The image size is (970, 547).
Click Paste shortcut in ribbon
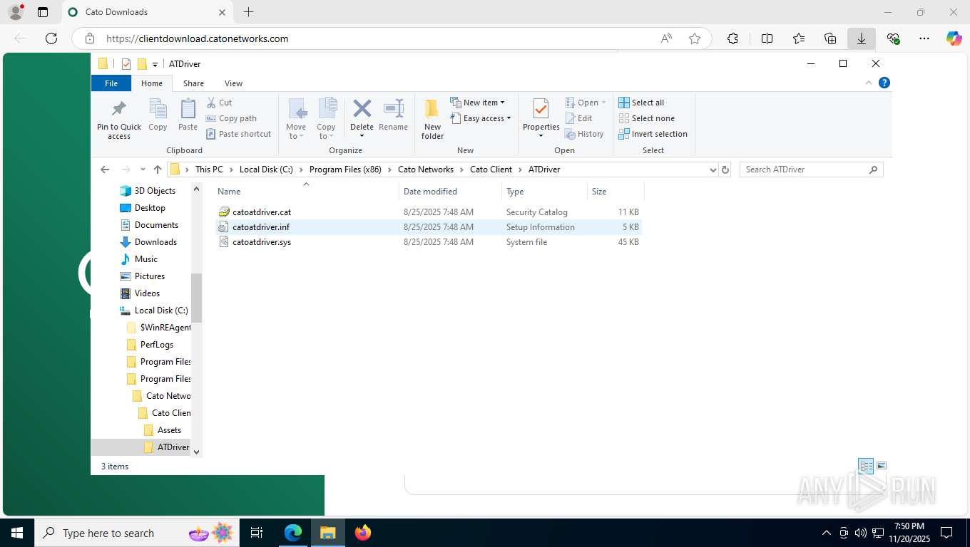[x=239, y=134]
